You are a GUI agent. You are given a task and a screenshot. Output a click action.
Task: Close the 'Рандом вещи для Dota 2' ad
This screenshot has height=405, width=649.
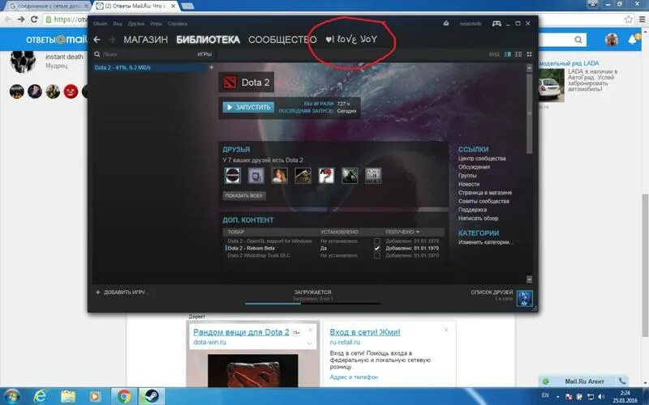pos(311,330)
